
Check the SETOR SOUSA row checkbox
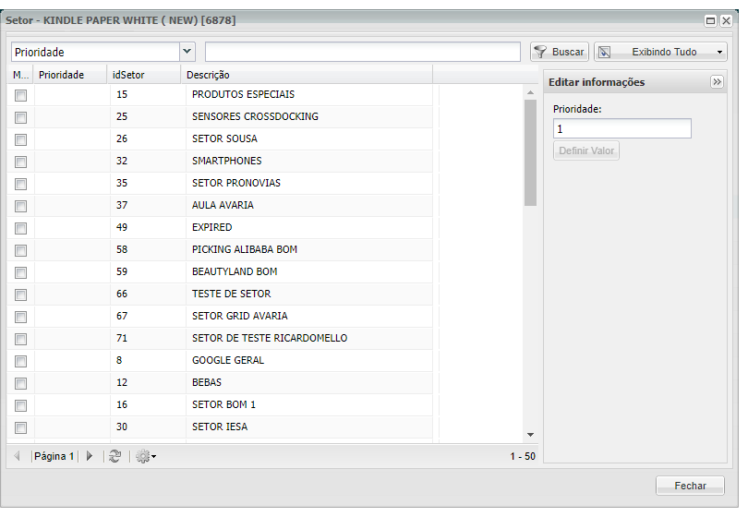(20, 139)
